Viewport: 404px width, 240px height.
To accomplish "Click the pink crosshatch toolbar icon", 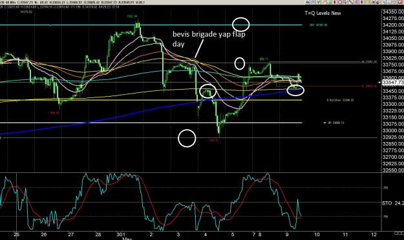I will click(x=313, y=3).
